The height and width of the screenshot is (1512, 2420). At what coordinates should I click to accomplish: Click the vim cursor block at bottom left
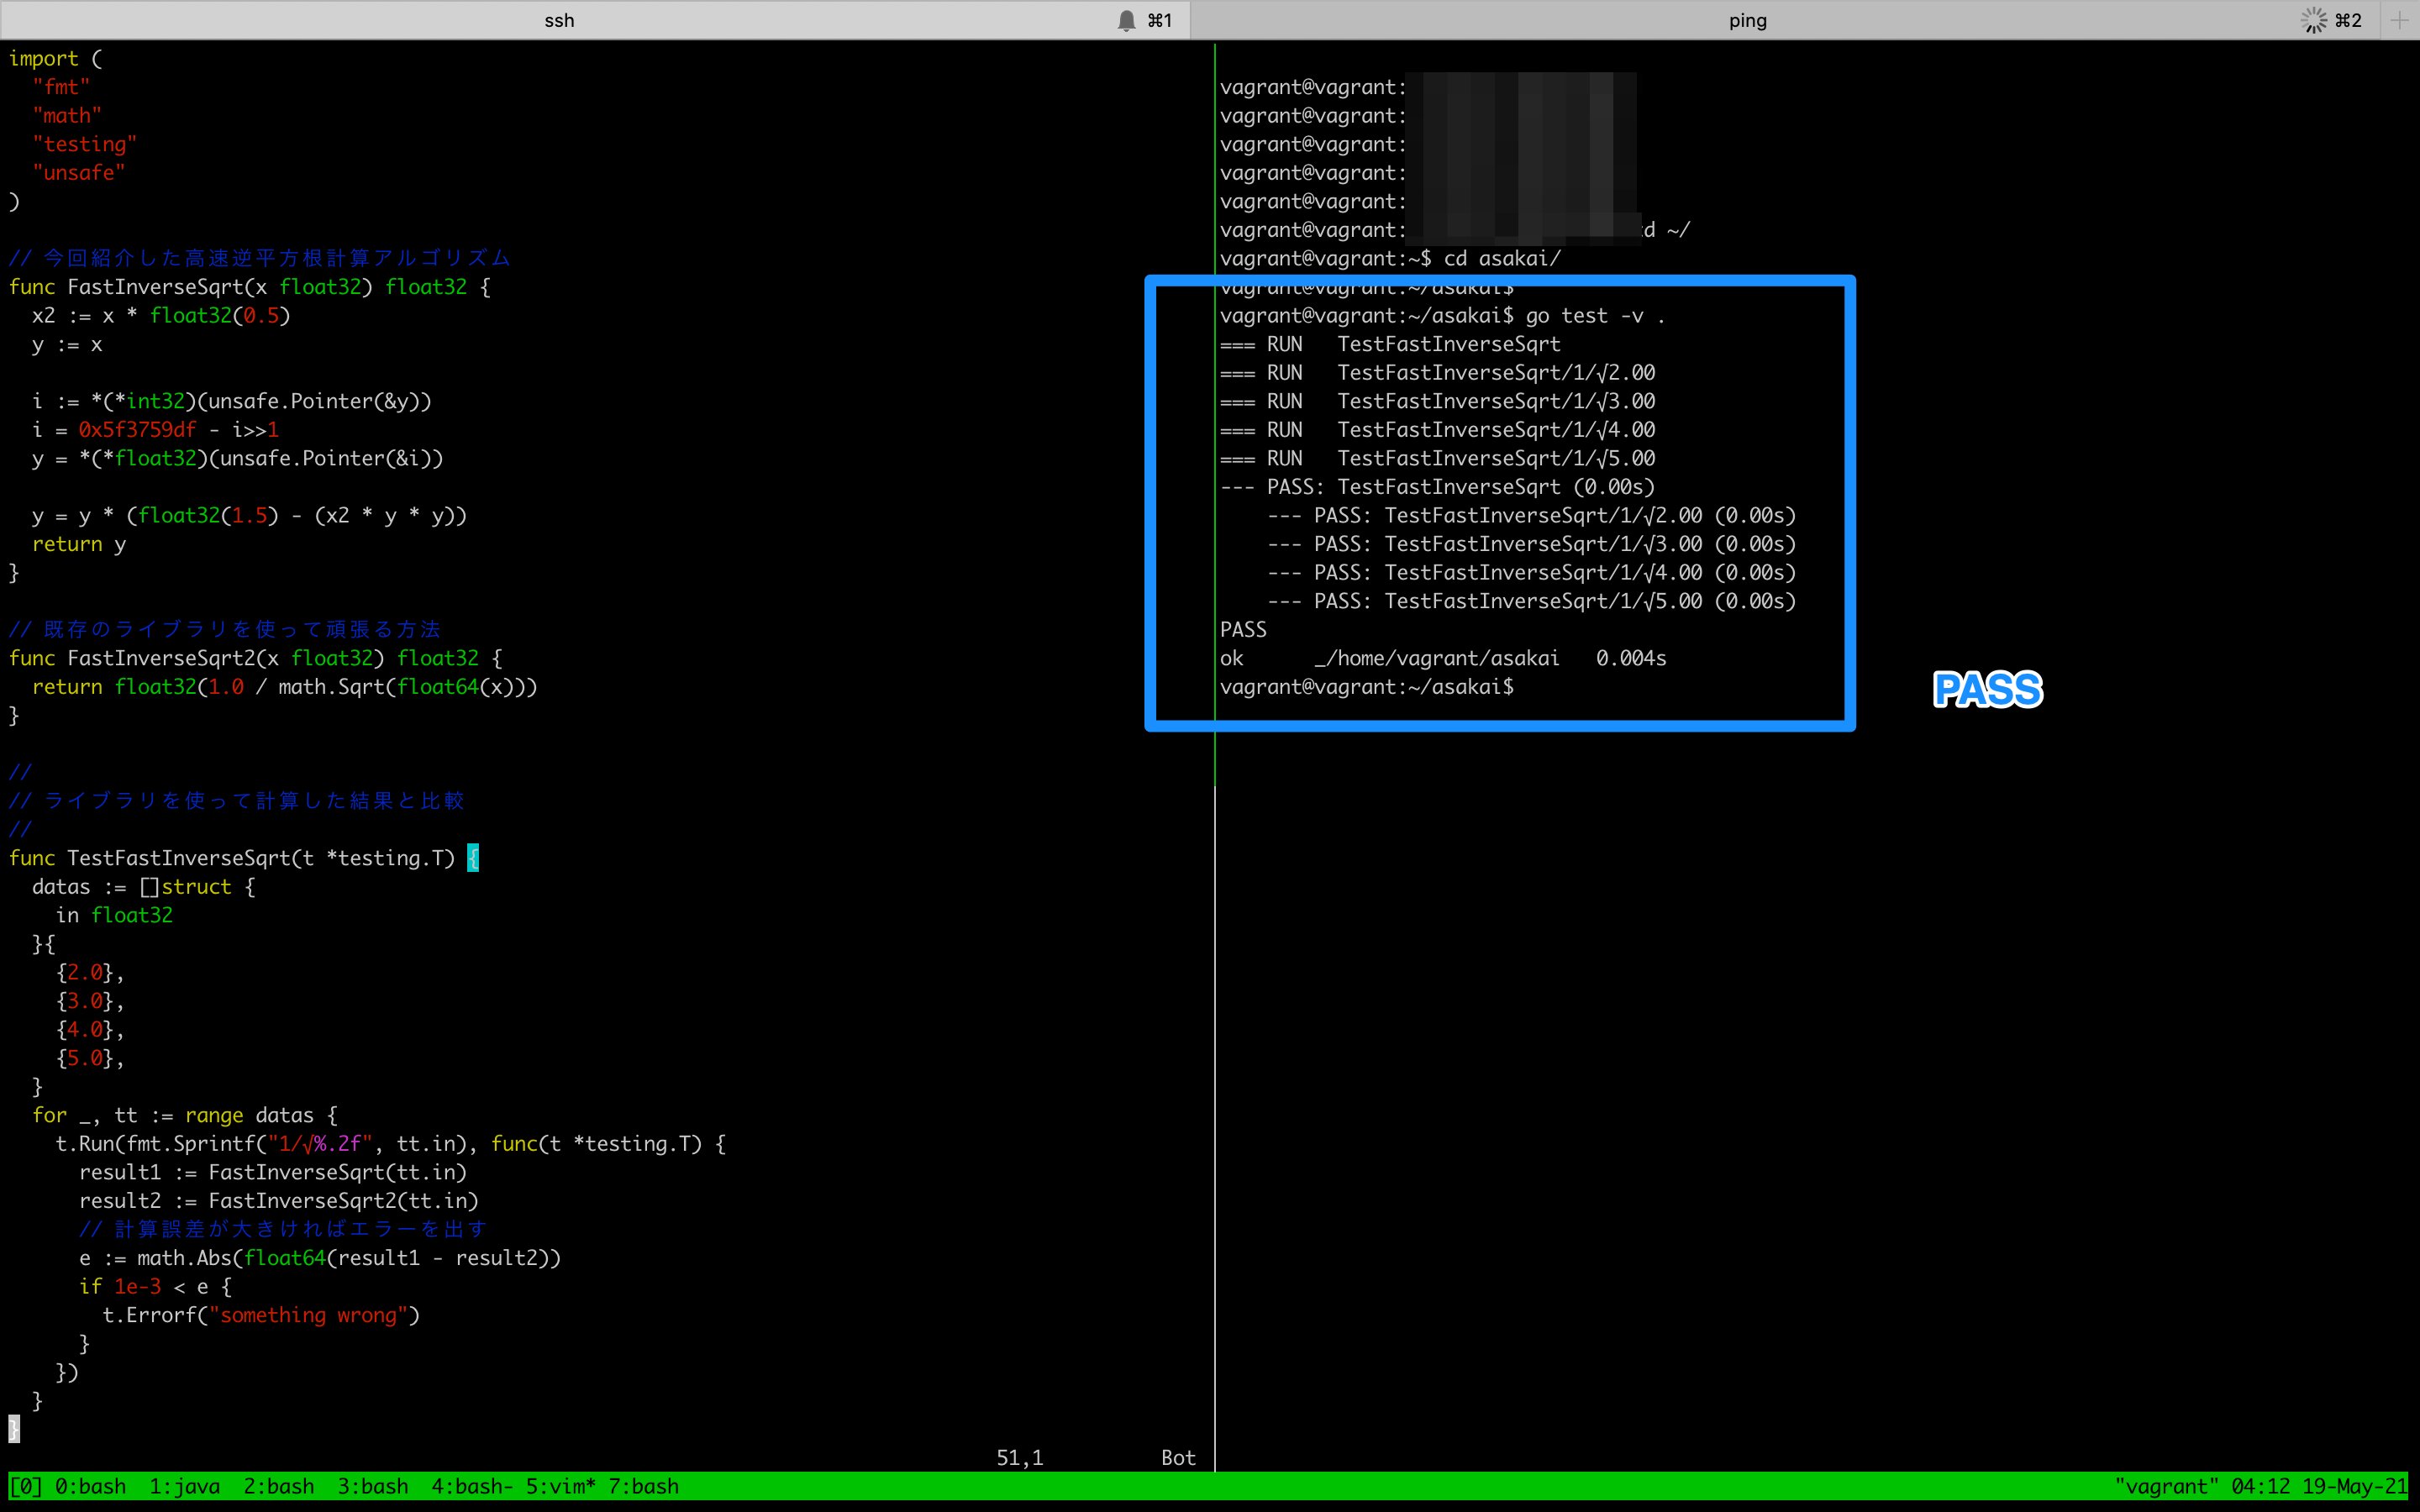coord(14,1429)
